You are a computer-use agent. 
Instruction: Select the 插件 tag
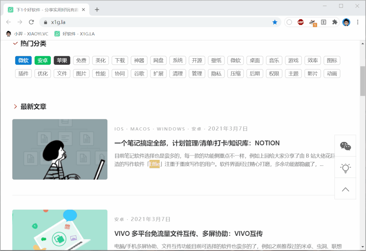point(23,74)
